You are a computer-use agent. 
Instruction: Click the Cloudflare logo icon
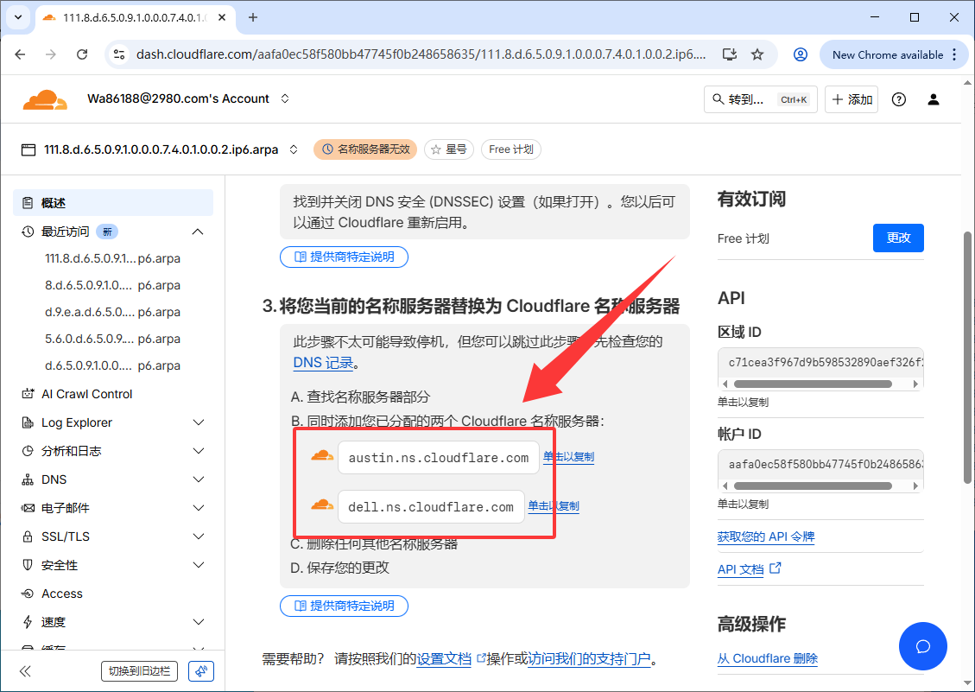click(45, 99)
